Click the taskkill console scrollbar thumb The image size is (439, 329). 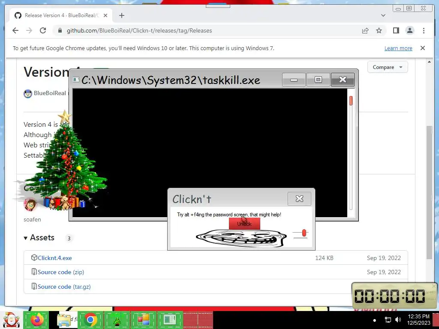351,101
